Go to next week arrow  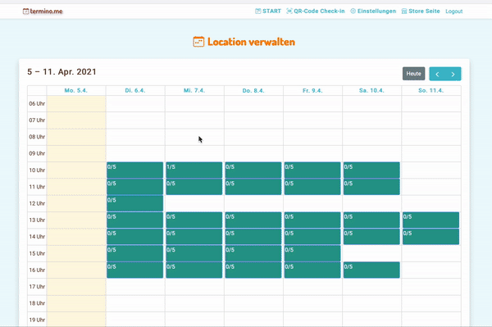pos(453,74)
